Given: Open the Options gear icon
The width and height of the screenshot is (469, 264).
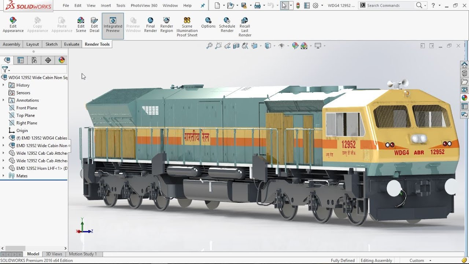Looking at the screenshot, I should coord(315,5).
